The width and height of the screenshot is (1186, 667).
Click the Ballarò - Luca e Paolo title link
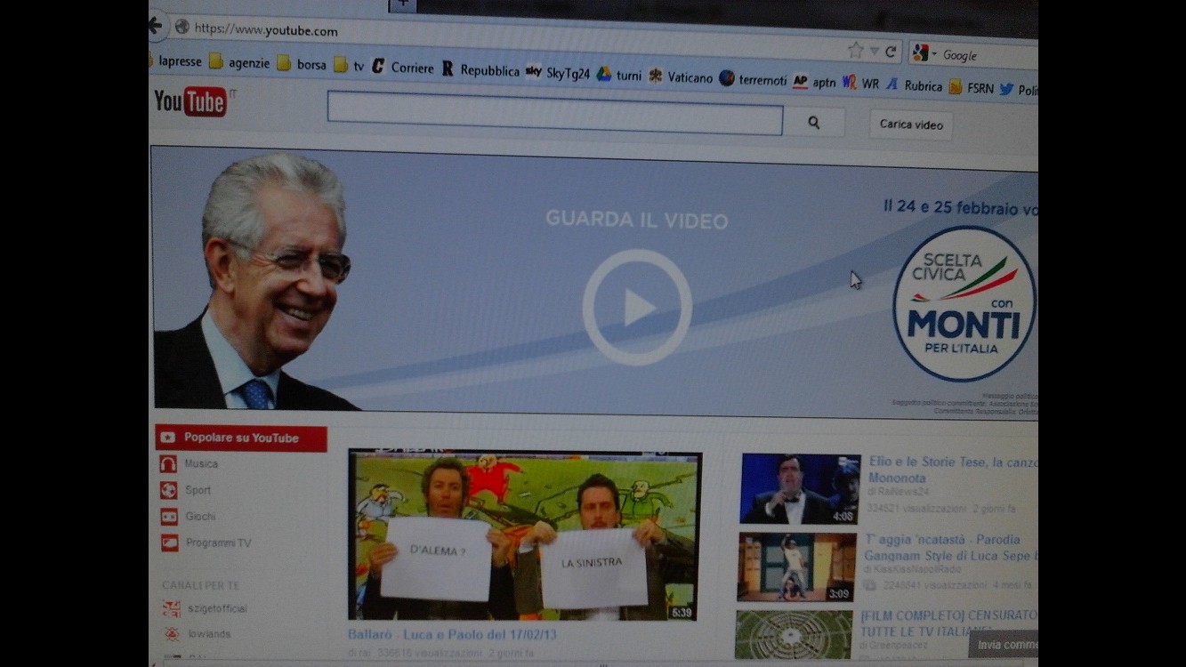452,636
